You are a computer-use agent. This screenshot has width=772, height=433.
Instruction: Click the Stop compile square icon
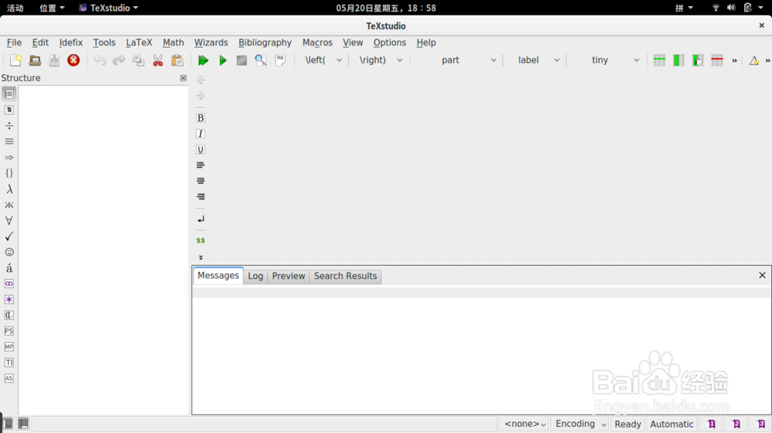pyautogui.click(x=242, y=60)
